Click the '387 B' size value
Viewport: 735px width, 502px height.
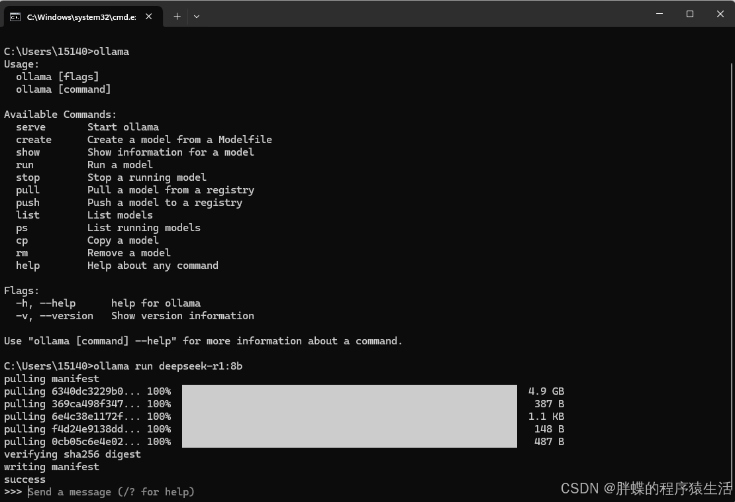pos(550,404)
